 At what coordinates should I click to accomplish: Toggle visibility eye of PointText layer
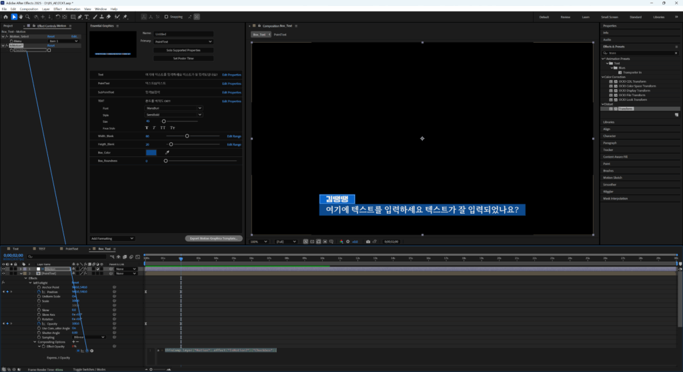[x=3, y=273]
